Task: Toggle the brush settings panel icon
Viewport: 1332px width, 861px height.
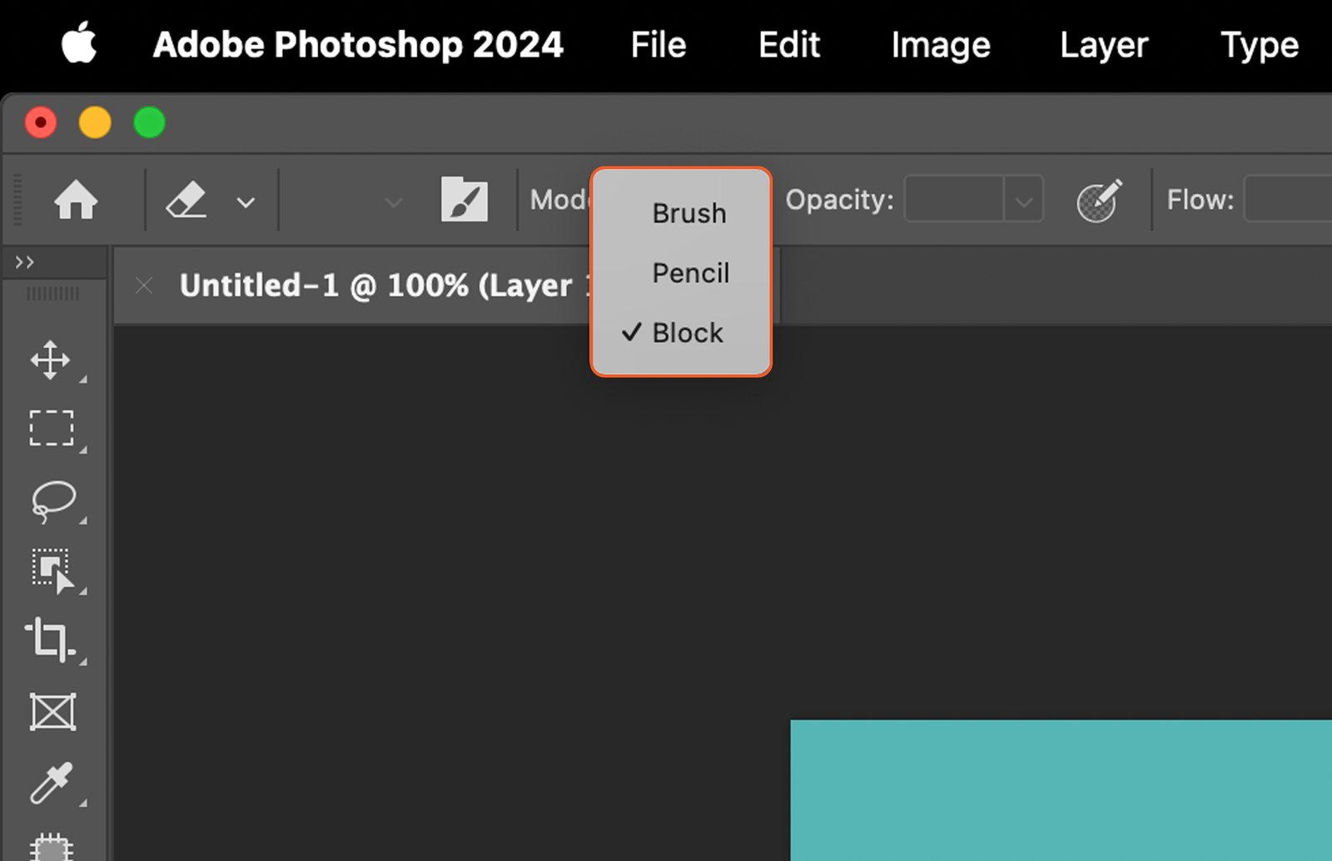Action: [x=464, y=200]
